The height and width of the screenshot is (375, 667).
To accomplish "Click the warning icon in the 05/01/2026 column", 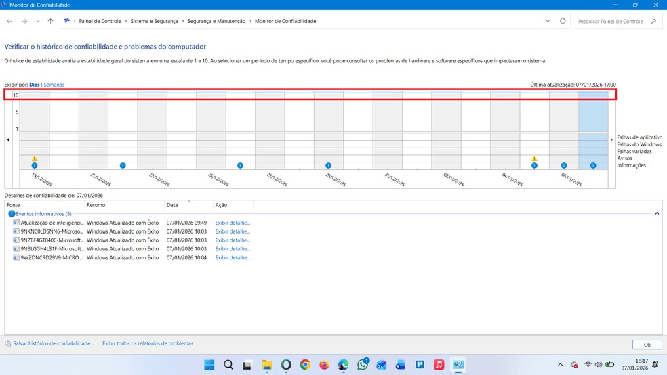I will pyautogui.click(x=534, y=158).
